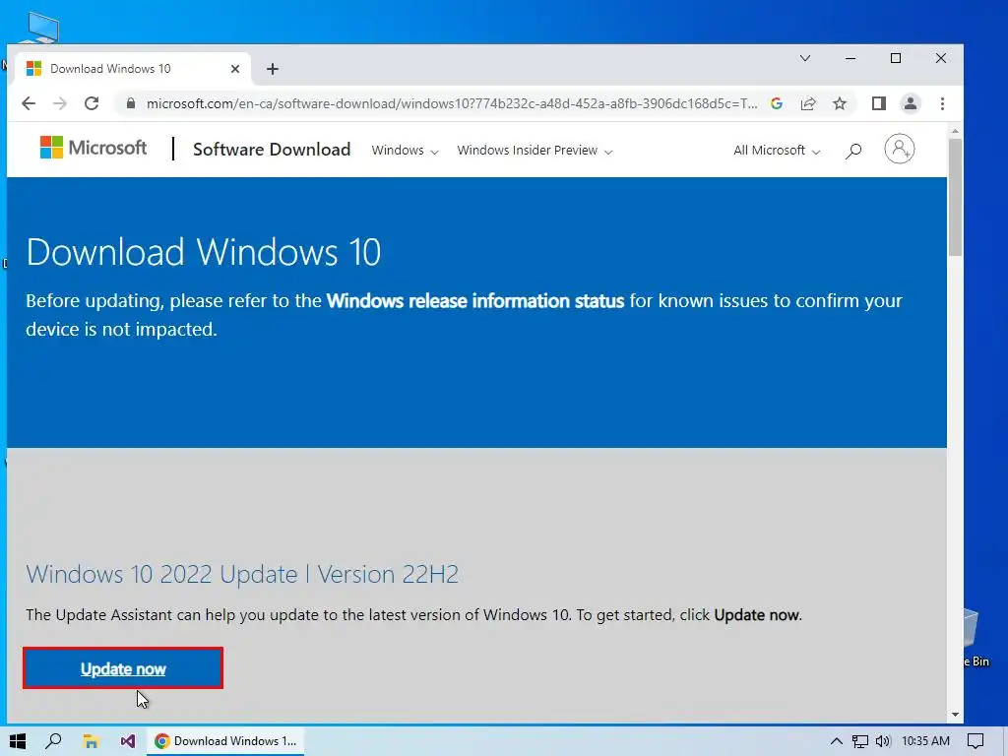Share this page using share icon
This screenshot has width=1008, height=756.
[x=808, y=103]
